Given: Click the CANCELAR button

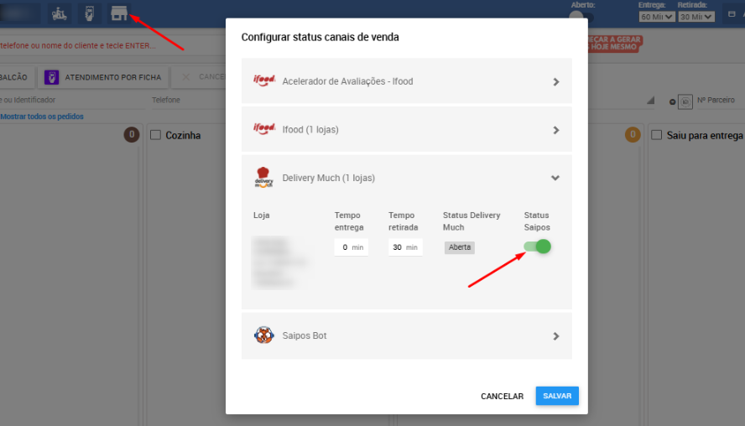Looking at the screenshot, I should tap(503, 396).
